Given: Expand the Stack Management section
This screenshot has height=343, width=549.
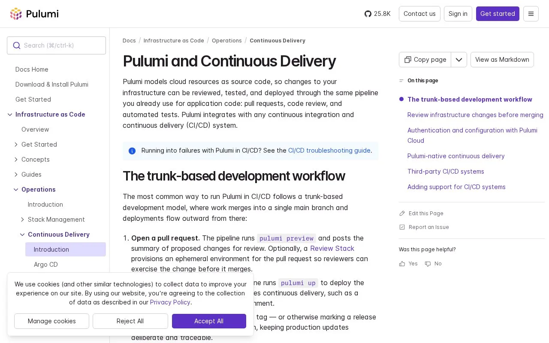Looking at the screenshot, I should 22,220.
